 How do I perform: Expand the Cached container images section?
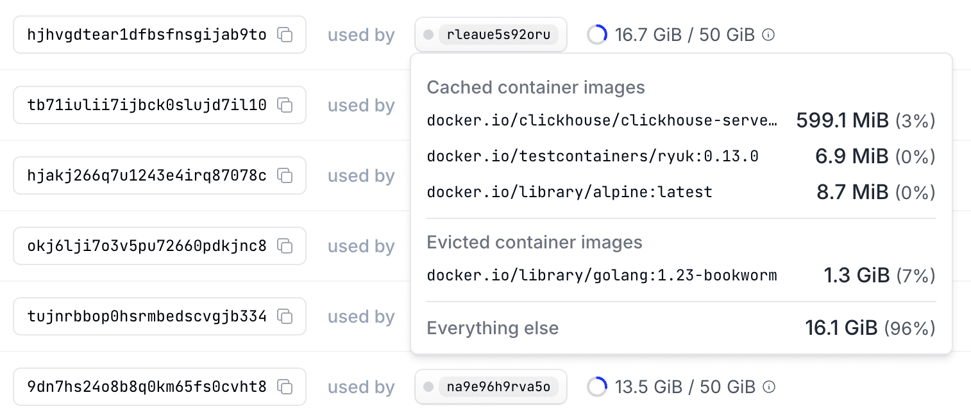(536, 87)
